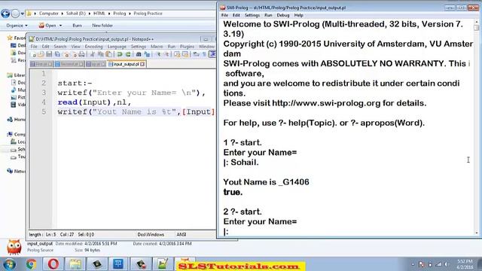
Task: Open Find using the binoculars icon
Action: click(139, 54)
